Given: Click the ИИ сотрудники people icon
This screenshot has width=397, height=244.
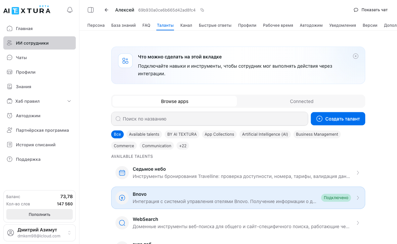Looking at the screenshot, I should point(10,43).
